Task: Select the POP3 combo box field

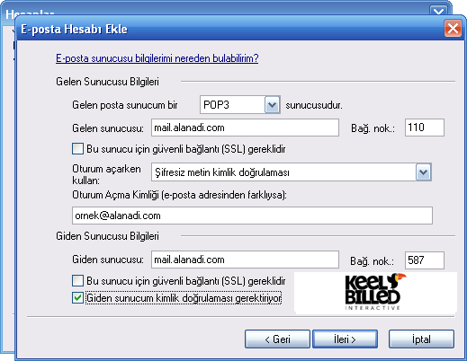Action: (x=240, y=105)
